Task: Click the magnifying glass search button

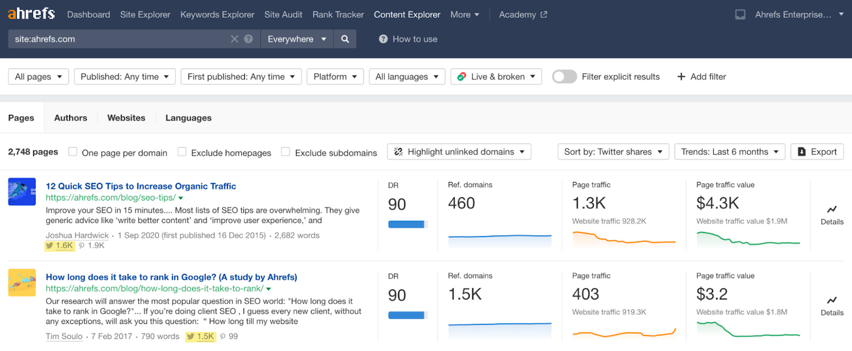Action: point(345,39)
